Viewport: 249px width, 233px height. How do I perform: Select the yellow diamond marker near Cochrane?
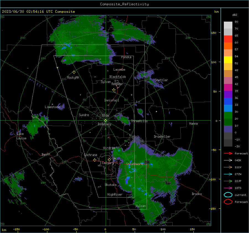coord(95,160)
